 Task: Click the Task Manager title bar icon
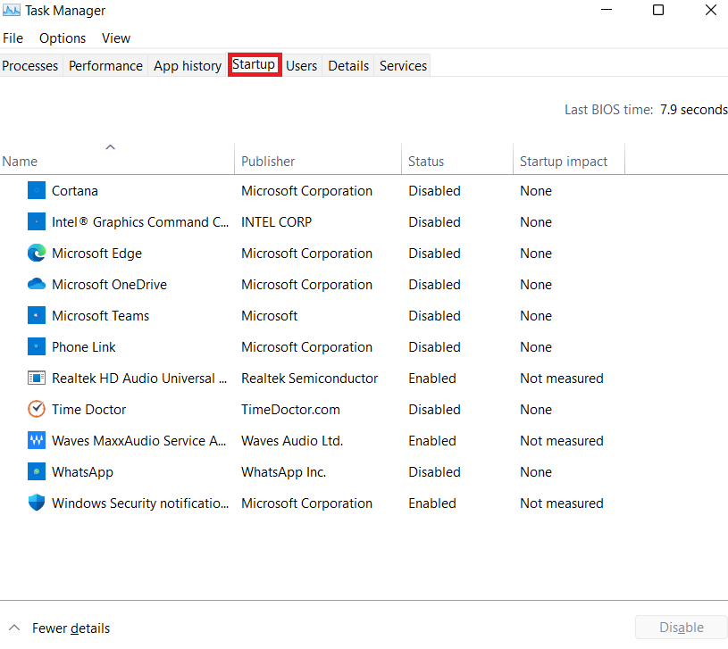tap(11, 10)
